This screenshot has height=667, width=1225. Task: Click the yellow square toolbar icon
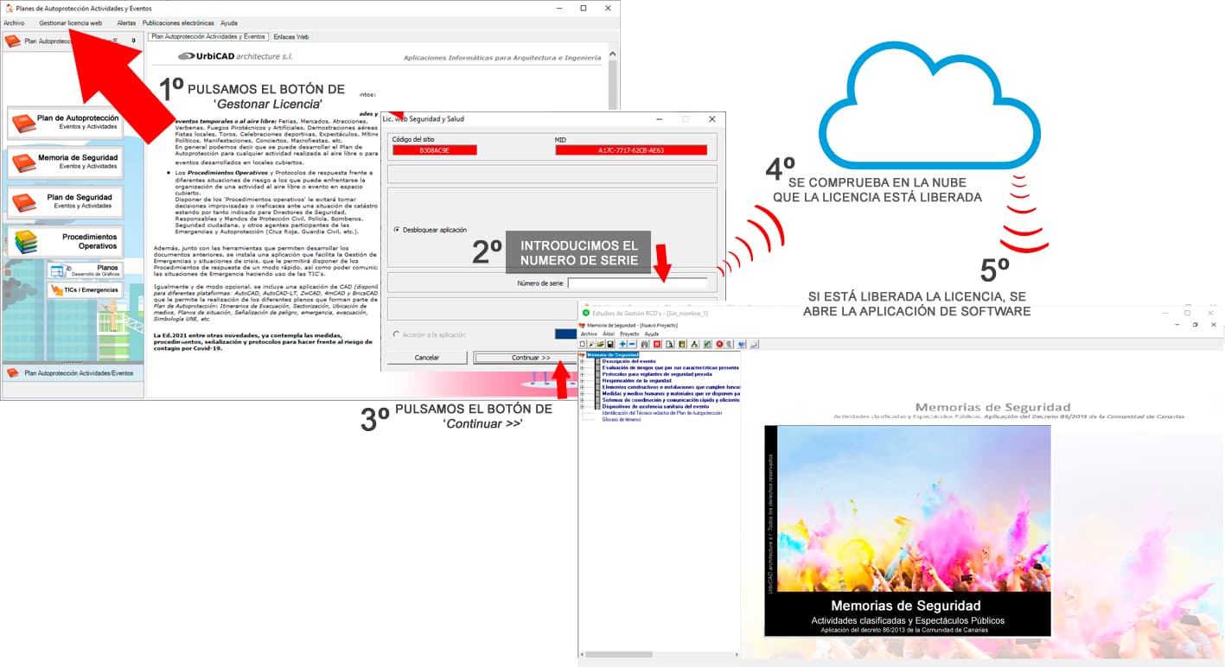point(682,344)
